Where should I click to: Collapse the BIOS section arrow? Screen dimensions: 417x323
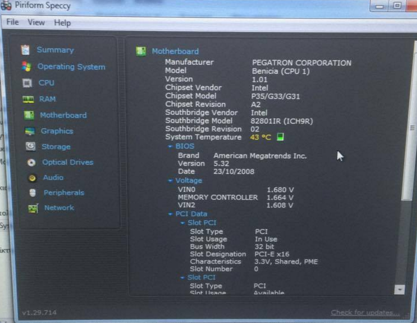pyautogui.click(x=170, y=146)
